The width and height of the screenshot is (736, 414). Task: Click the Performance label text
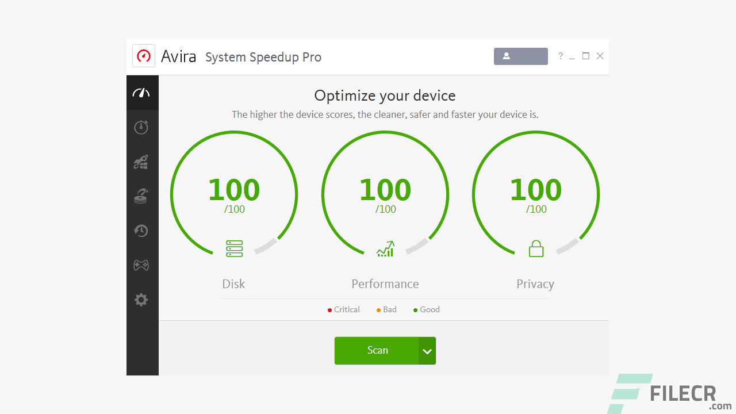click(385, 284)
